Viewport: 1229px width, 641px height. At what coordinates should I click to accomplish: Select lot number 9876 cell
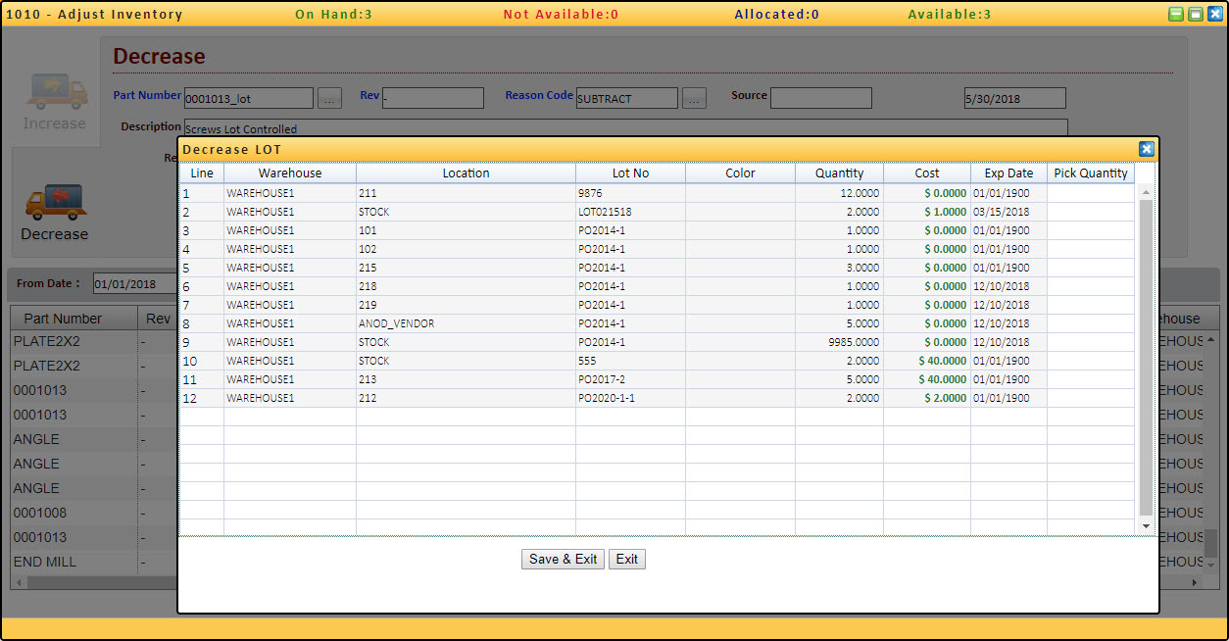[x=631, y=193]
